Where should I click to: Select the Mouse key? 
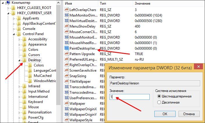pos(33,107)
